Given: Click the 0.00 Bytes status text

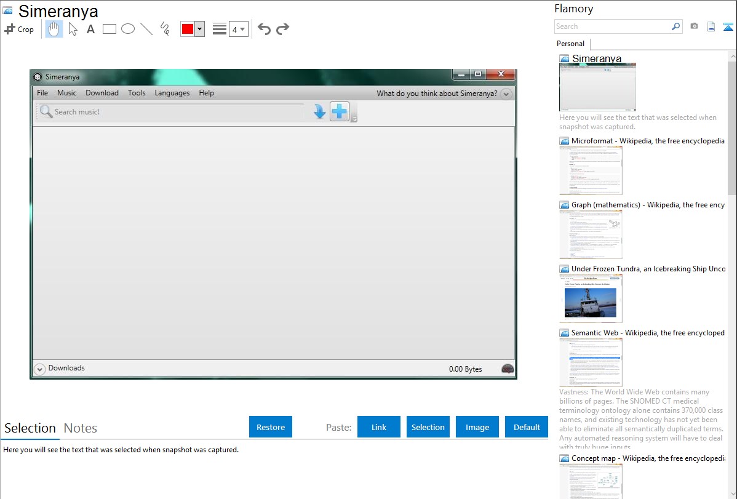Looking at the screenshot, I should point(465,369).
